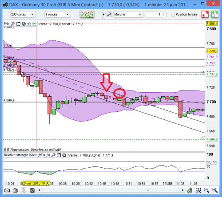
Task: Increase quantity with the stepper arrow
Action: click(163, 13)
